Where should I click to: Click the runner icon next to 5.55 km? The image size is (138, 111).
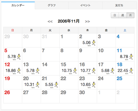tap(56, 85)
